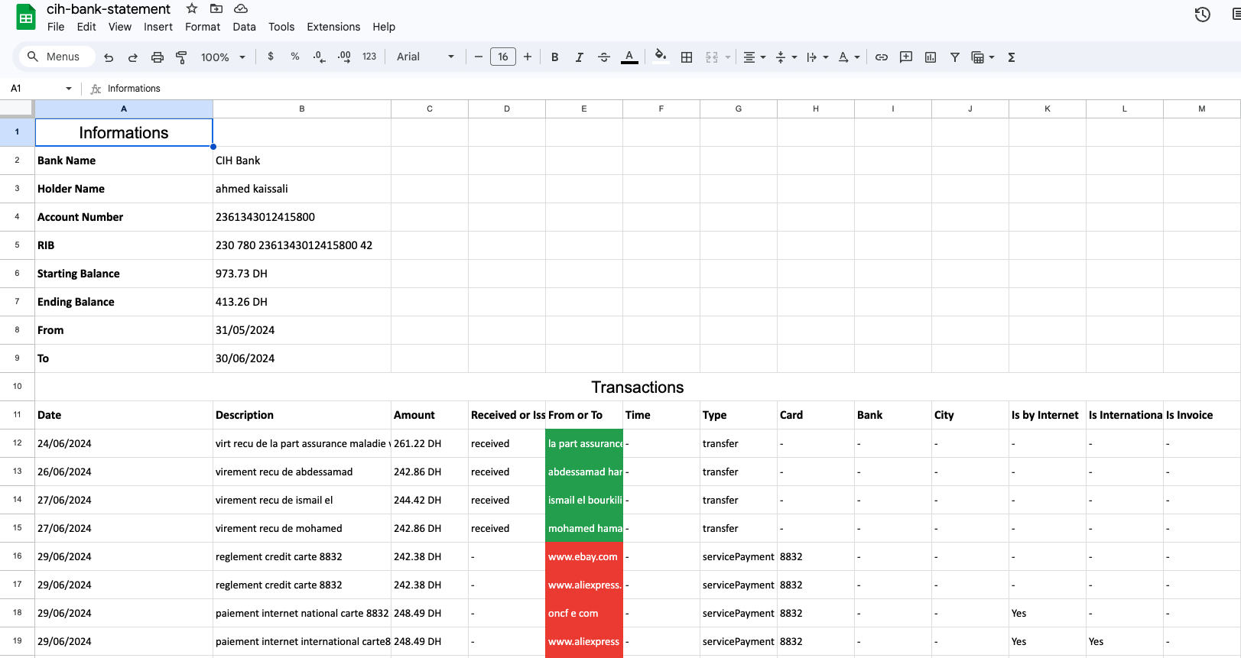Insert chart icon
1241x658 pixels.
coord(931,57)
